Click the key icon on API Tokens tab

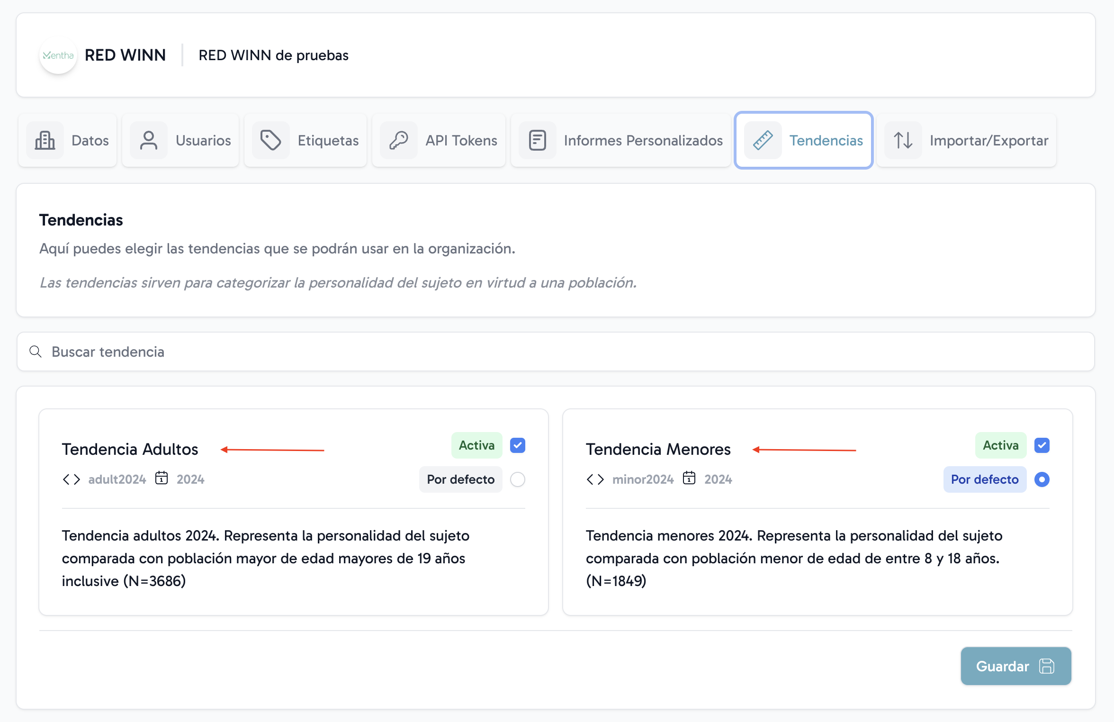click(x=399, y=141)
